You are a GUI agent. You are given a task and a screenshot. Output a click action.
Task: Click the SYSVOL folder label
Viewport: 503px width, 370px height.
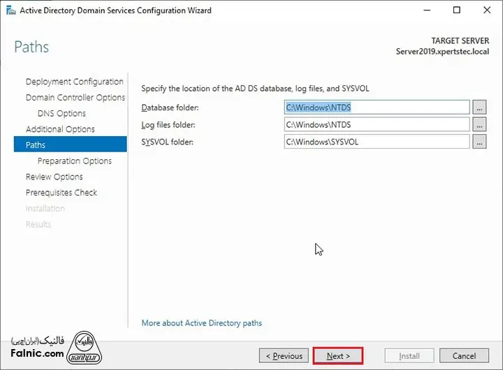(167, 142)
